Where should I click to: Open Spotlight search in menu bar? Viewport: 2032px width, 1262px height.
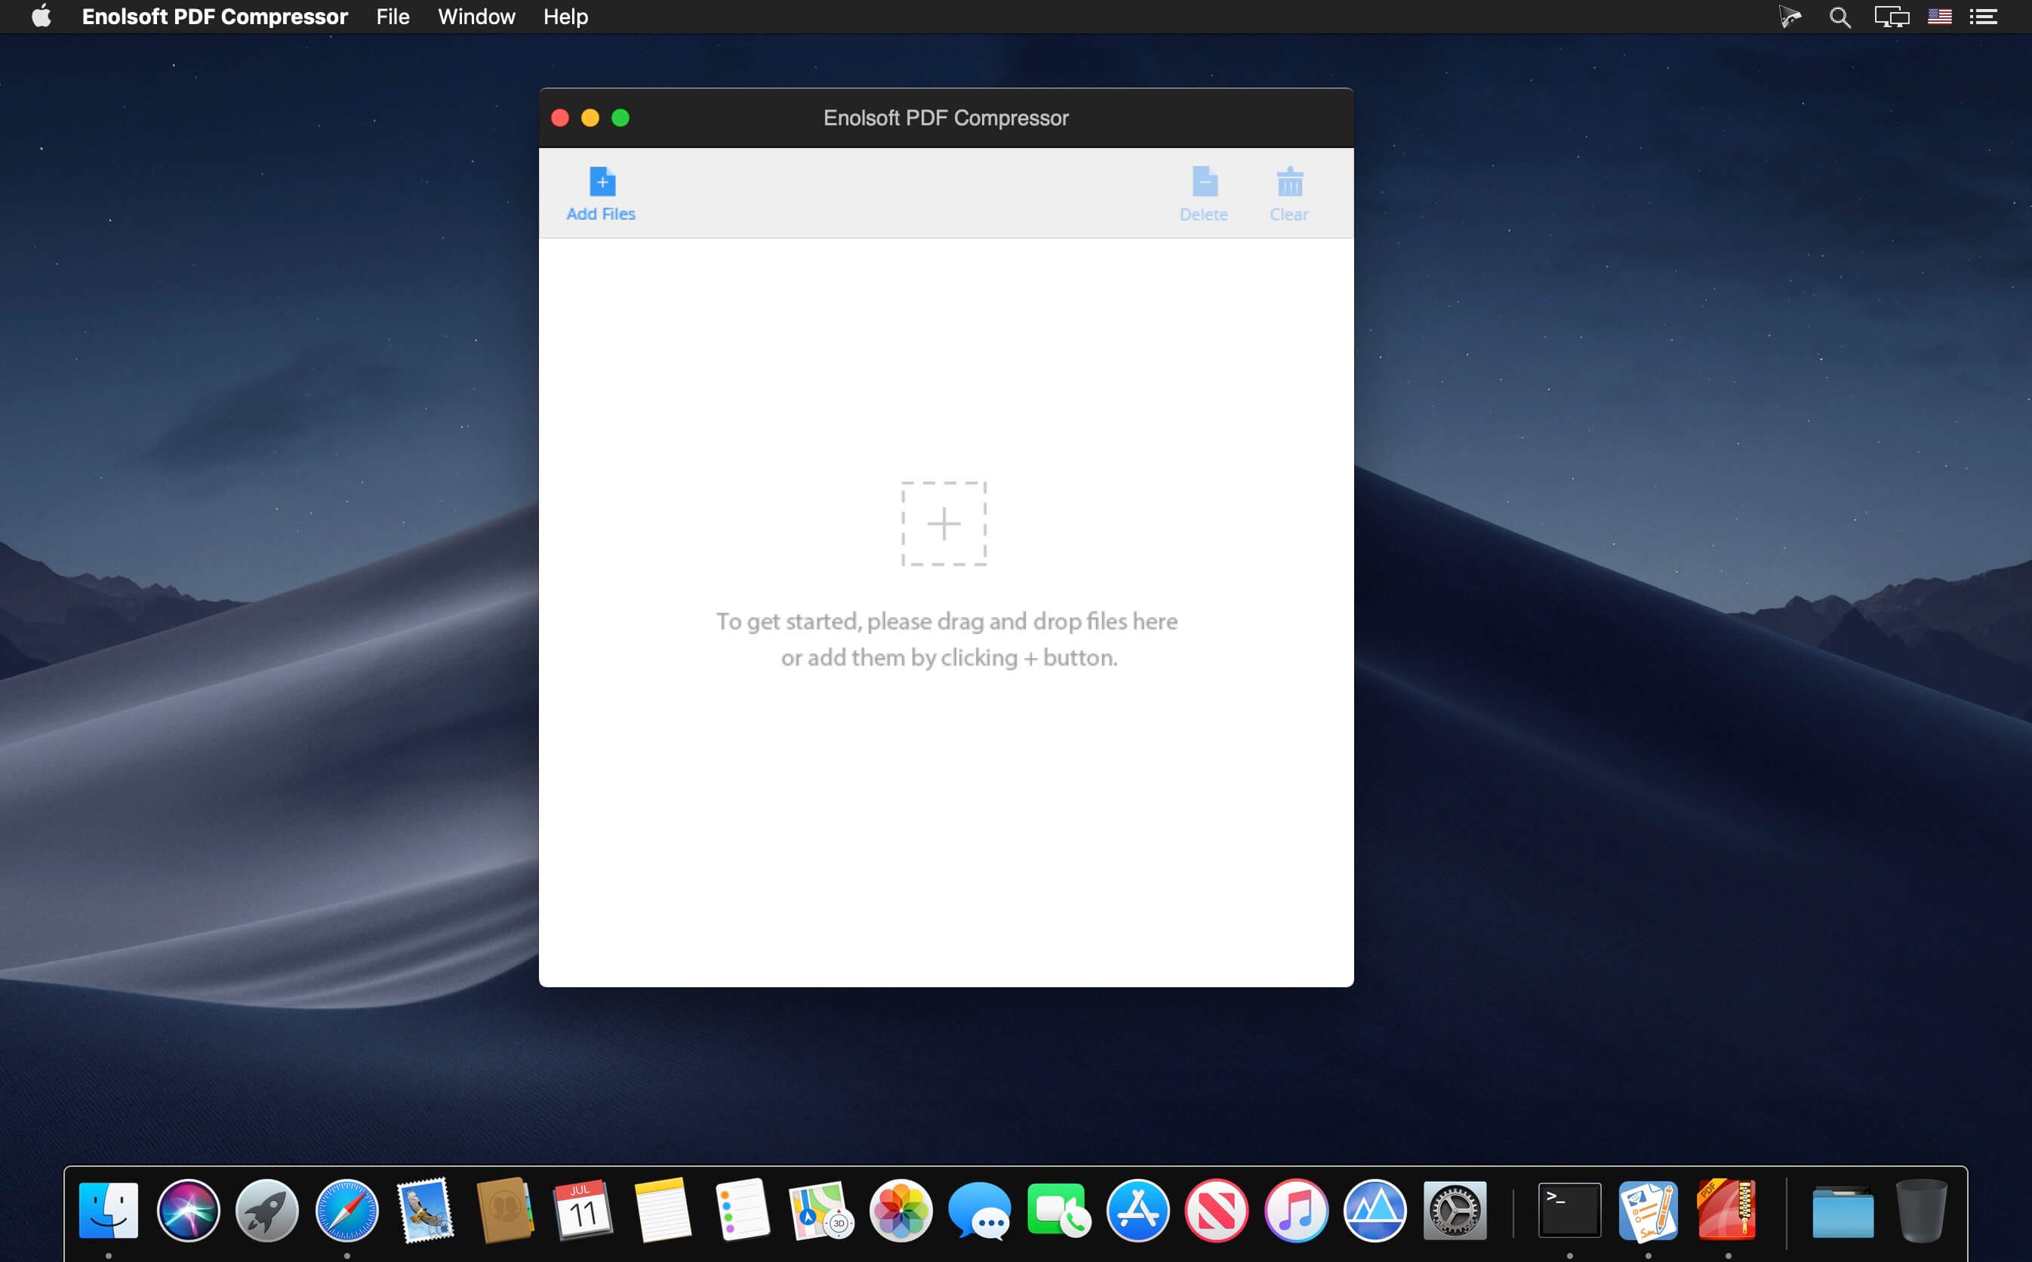1840,17
